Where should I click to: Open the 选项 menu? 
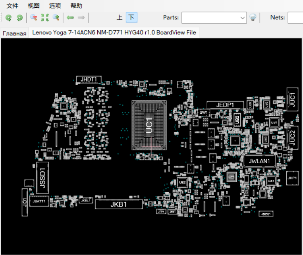(55, 6)
